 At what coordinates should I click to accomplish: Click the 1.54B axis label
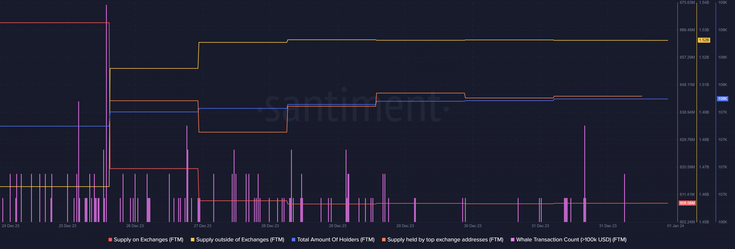pos(704,3)
